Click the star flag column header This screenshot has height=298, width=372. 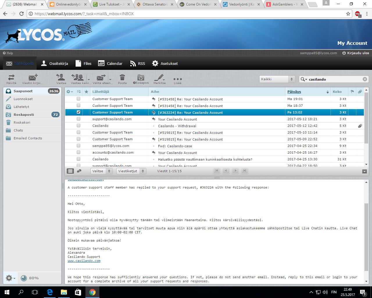(x=86, y=92)
